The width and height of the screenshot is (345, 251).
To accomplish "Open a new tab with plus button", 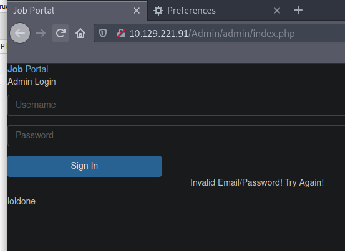I will coord(298,11).
